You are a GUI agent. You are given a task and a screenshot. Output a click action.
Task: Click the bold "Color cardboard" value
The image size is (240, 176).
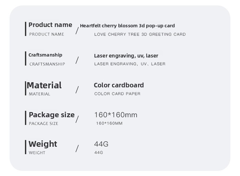(x=119, y=85)
